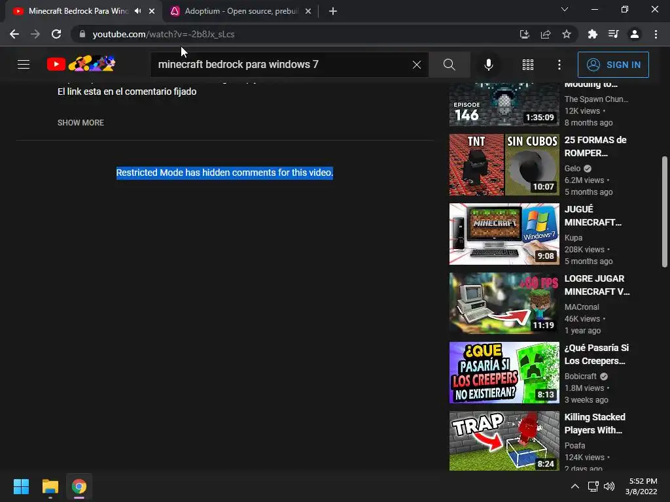Open the TRAP video thumbnail
670x502 pixels.
[x=504, y=441]
